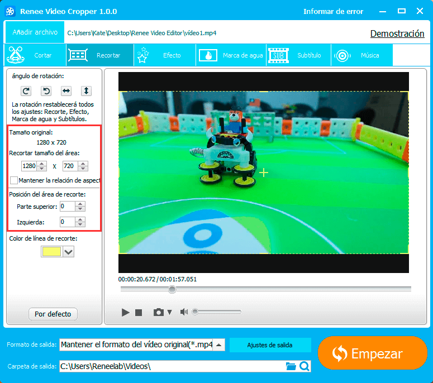Open the Marca de agua tab
The image size is (433, 383).
[x=231, y=55]
